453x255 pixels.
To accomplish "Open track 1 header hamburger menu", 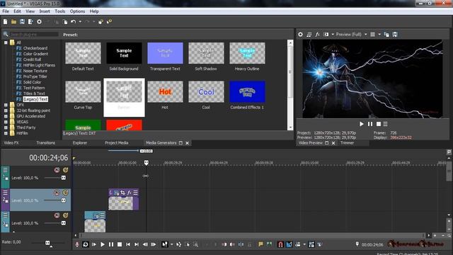I will pos(5,170).
